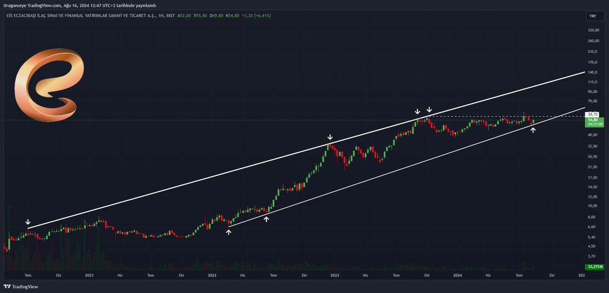Click the 5,40 price axis label
This screenshot has height=293, width=609.
click(591, 237)
